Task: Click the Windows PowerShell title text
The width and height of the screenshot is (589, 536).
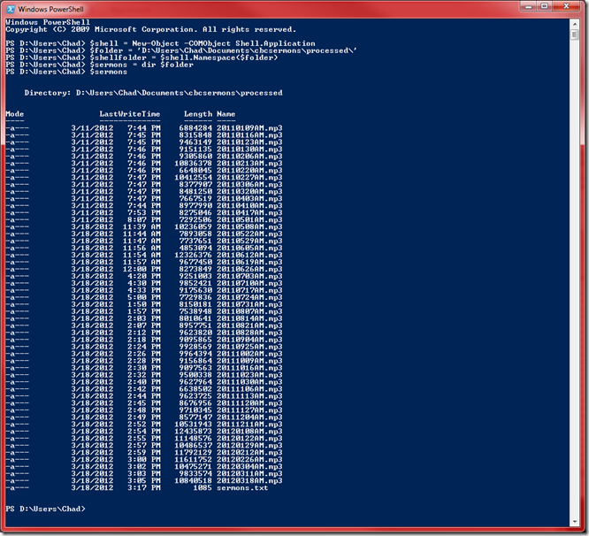Action: (50, 9)
